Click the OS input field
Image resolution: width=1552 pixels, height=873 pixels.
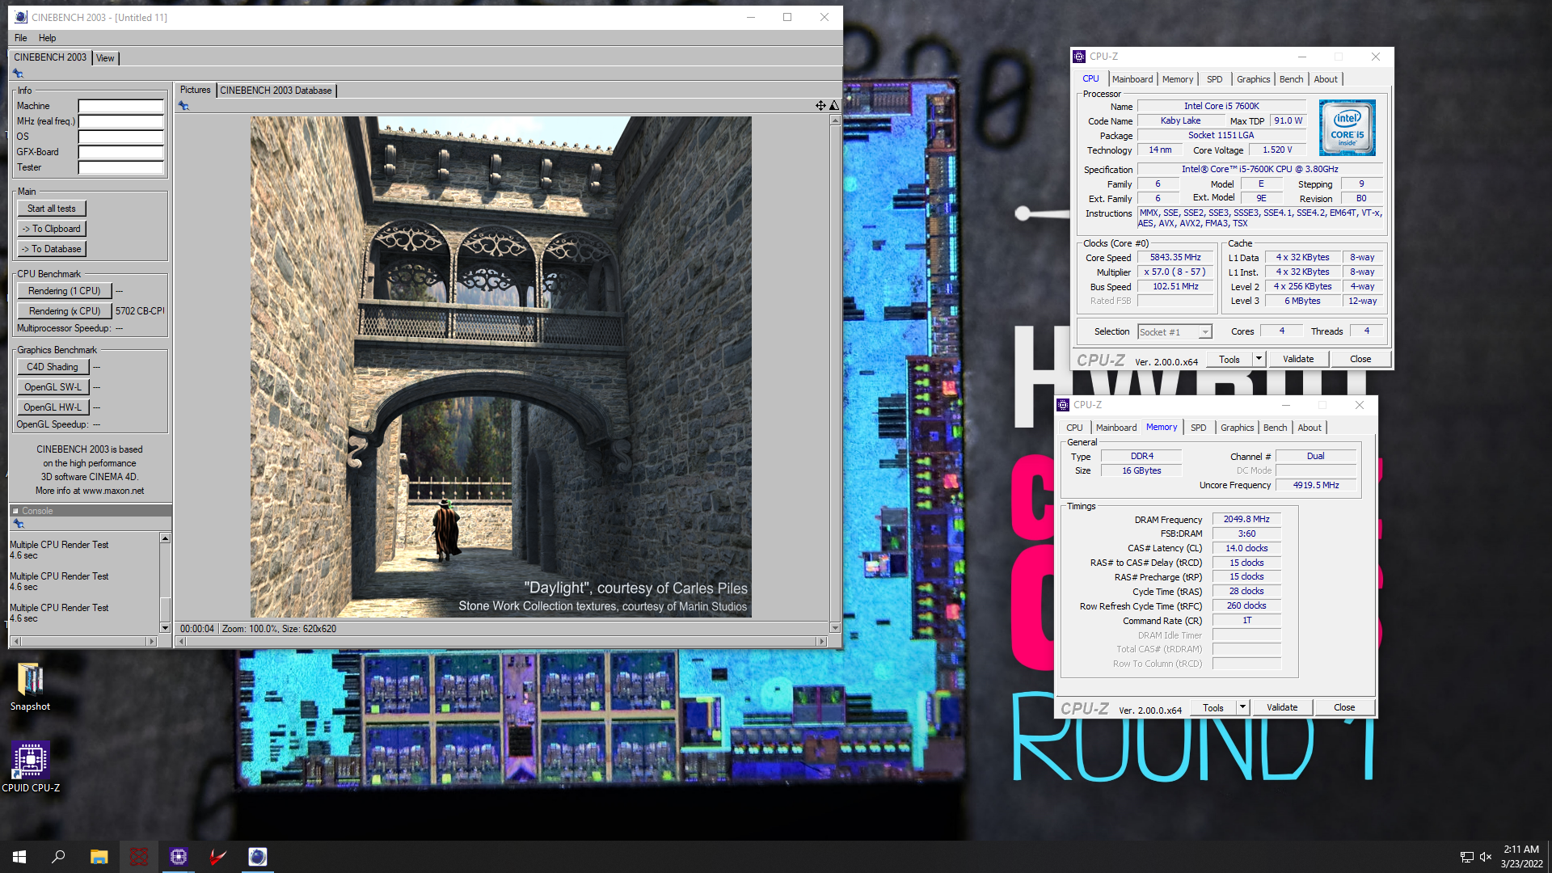pyautogui.click(x=121, y=137)
